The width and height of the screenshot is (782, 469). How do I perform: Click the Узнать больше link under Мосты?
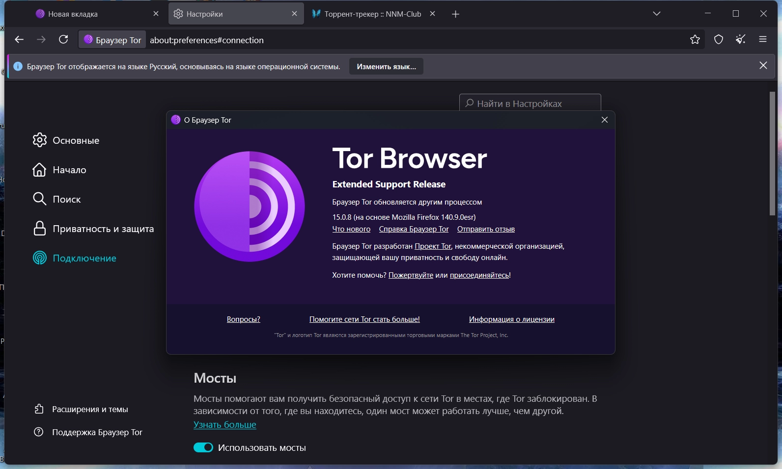click(x=224, y=425)
